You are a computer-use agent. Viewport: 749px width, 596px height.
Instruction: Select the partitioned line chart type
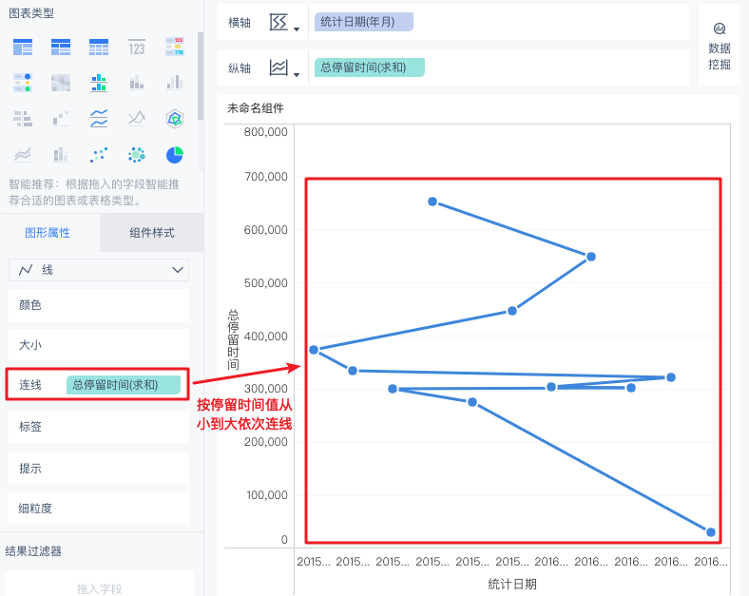click(99, 119)
